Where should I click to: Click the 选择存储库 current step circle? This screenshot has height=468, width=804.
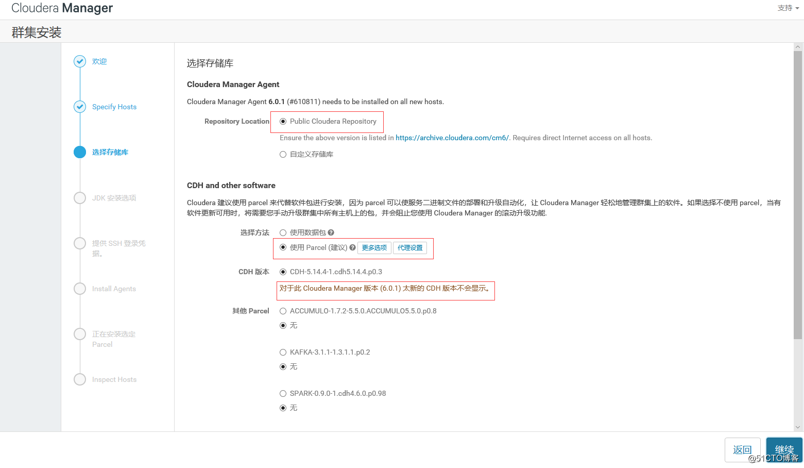point(80,152)
